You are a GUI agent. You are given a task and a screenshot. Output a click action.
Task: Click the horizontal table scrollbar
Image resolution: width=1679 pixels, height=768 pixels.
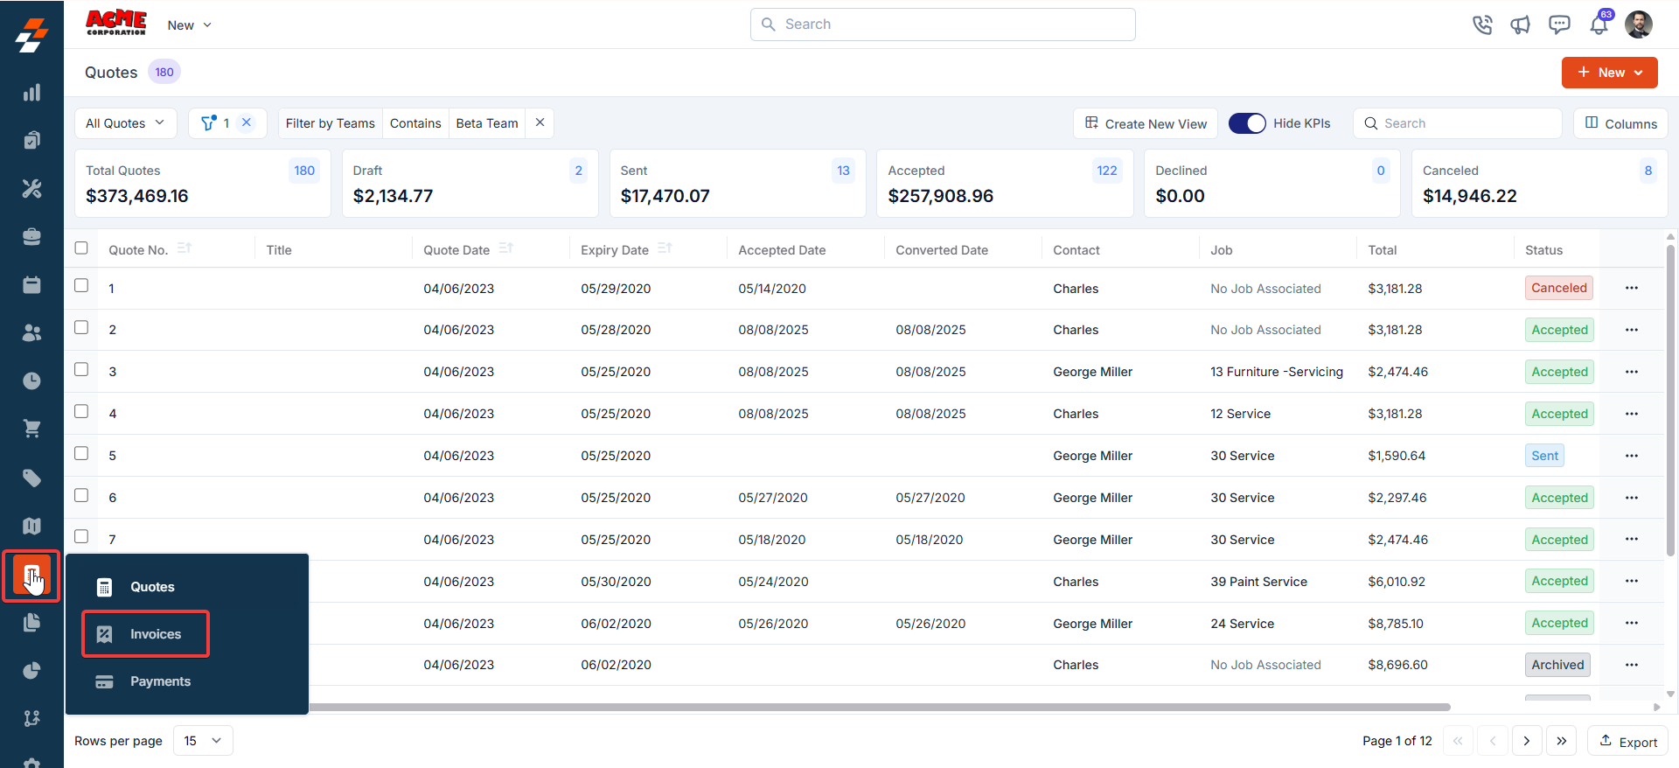coord(879,707)
